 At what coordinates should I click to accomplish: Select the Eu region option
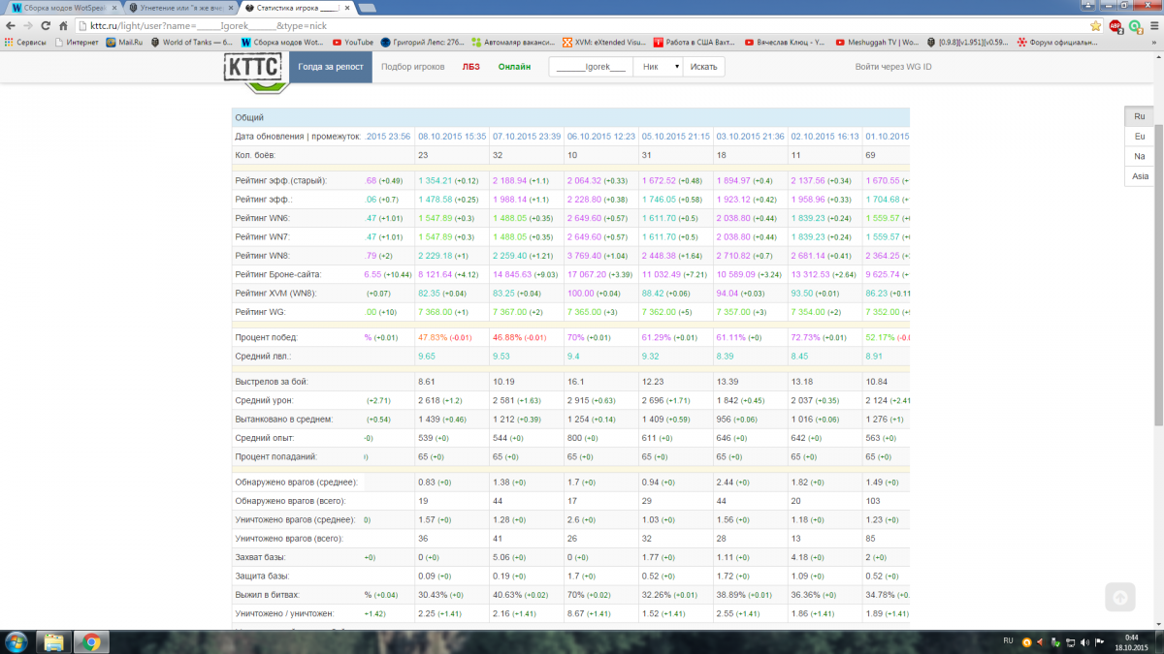pyautogui.click(x=1139, y=136)
